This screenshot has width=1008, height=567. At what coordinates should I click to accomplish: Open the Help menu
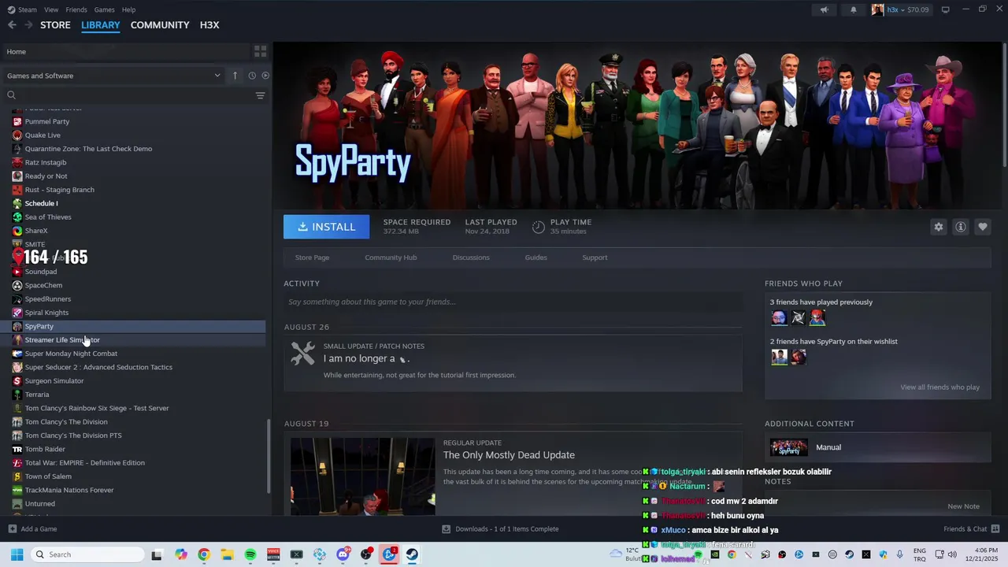[x=128, y=9]
